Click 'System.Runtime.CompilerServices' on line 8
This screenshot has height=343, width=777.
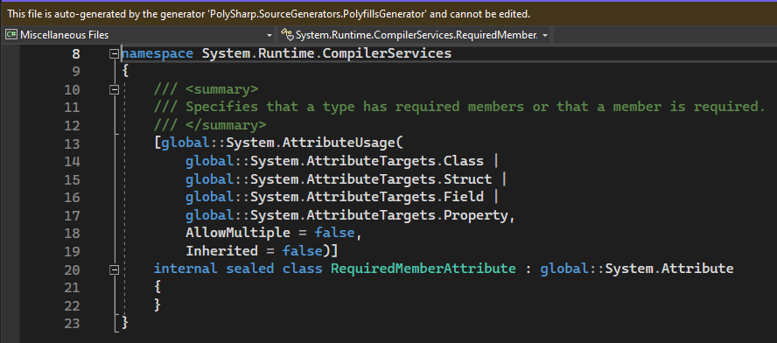point(326,53)
